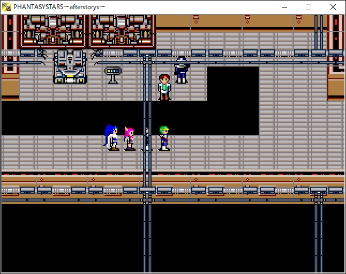Screen dimensions: 346x274
Task: Click the disabled maximize button
Action: coord(309,7)
